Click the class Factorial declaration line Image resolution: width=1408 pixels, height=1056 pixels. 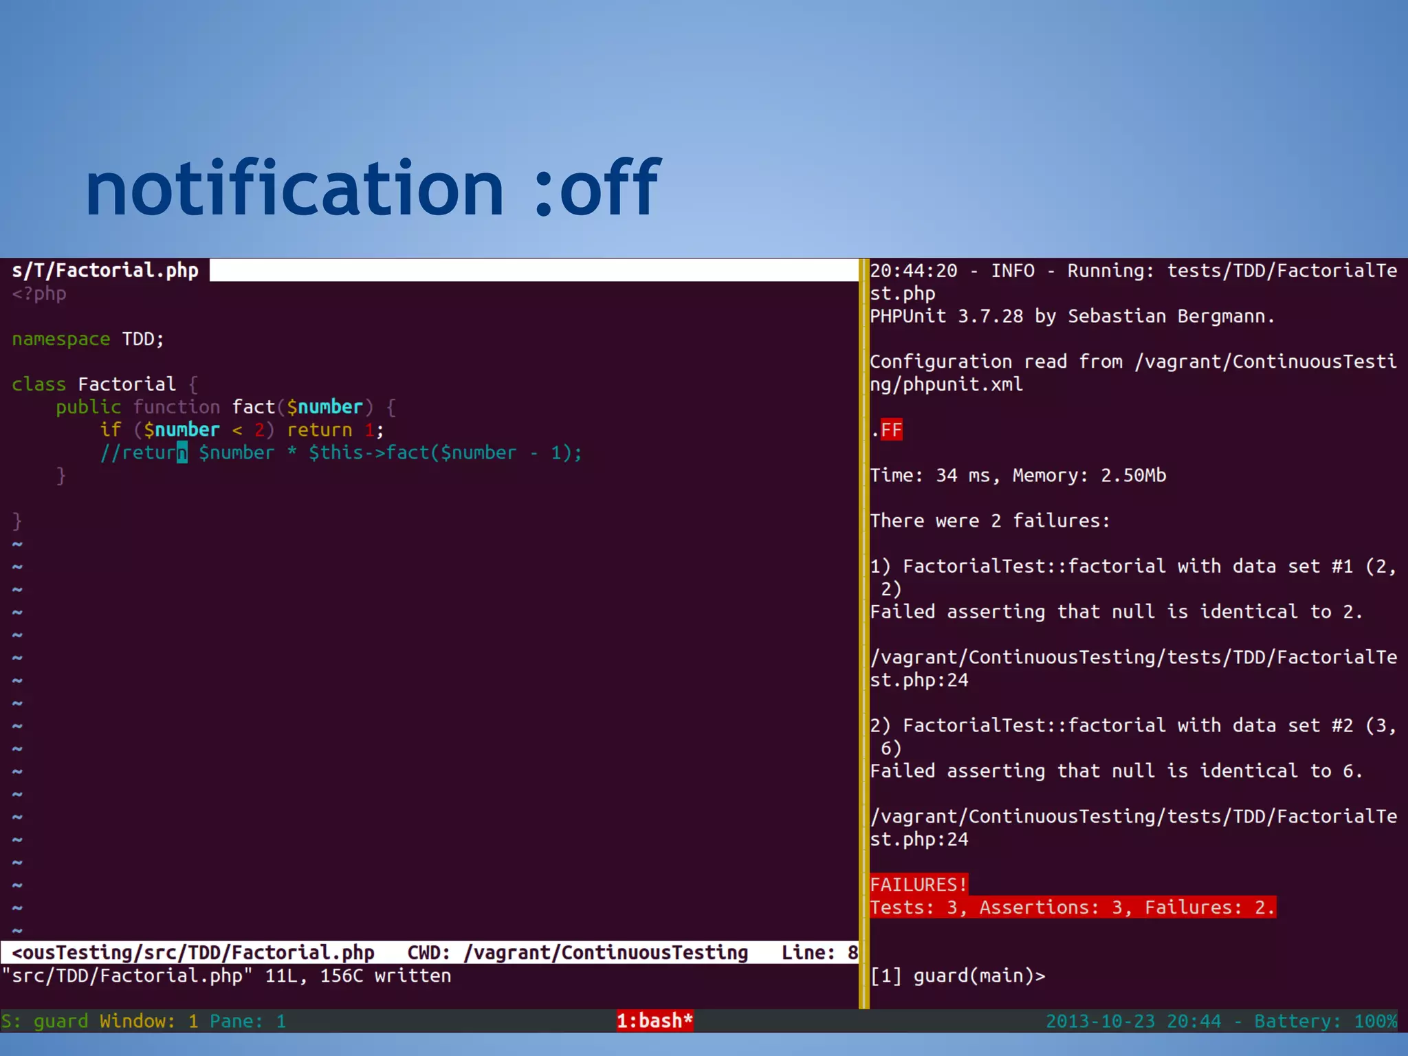point(105,384)
